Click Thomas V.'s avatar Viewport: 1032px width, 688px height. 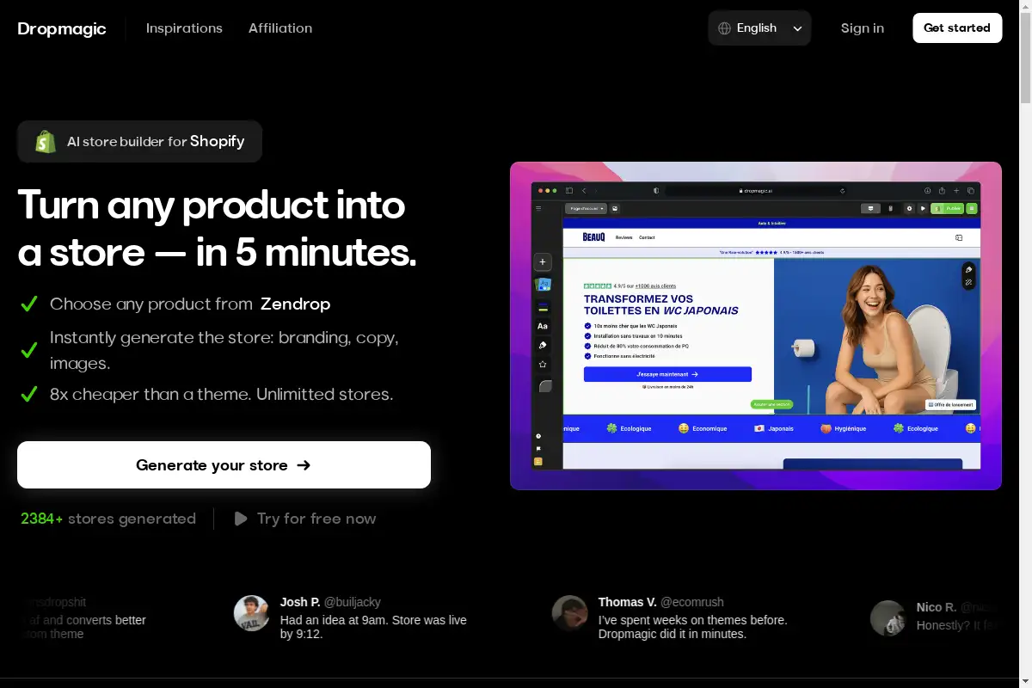pos(569,613)
